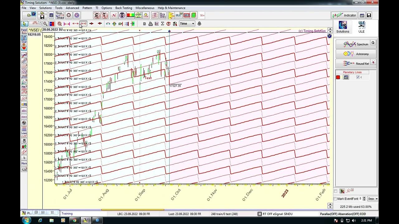The image size is (399, 224).
Task: Click the red Planetary Lines color swatch
Action: click(x=338, y=77)
